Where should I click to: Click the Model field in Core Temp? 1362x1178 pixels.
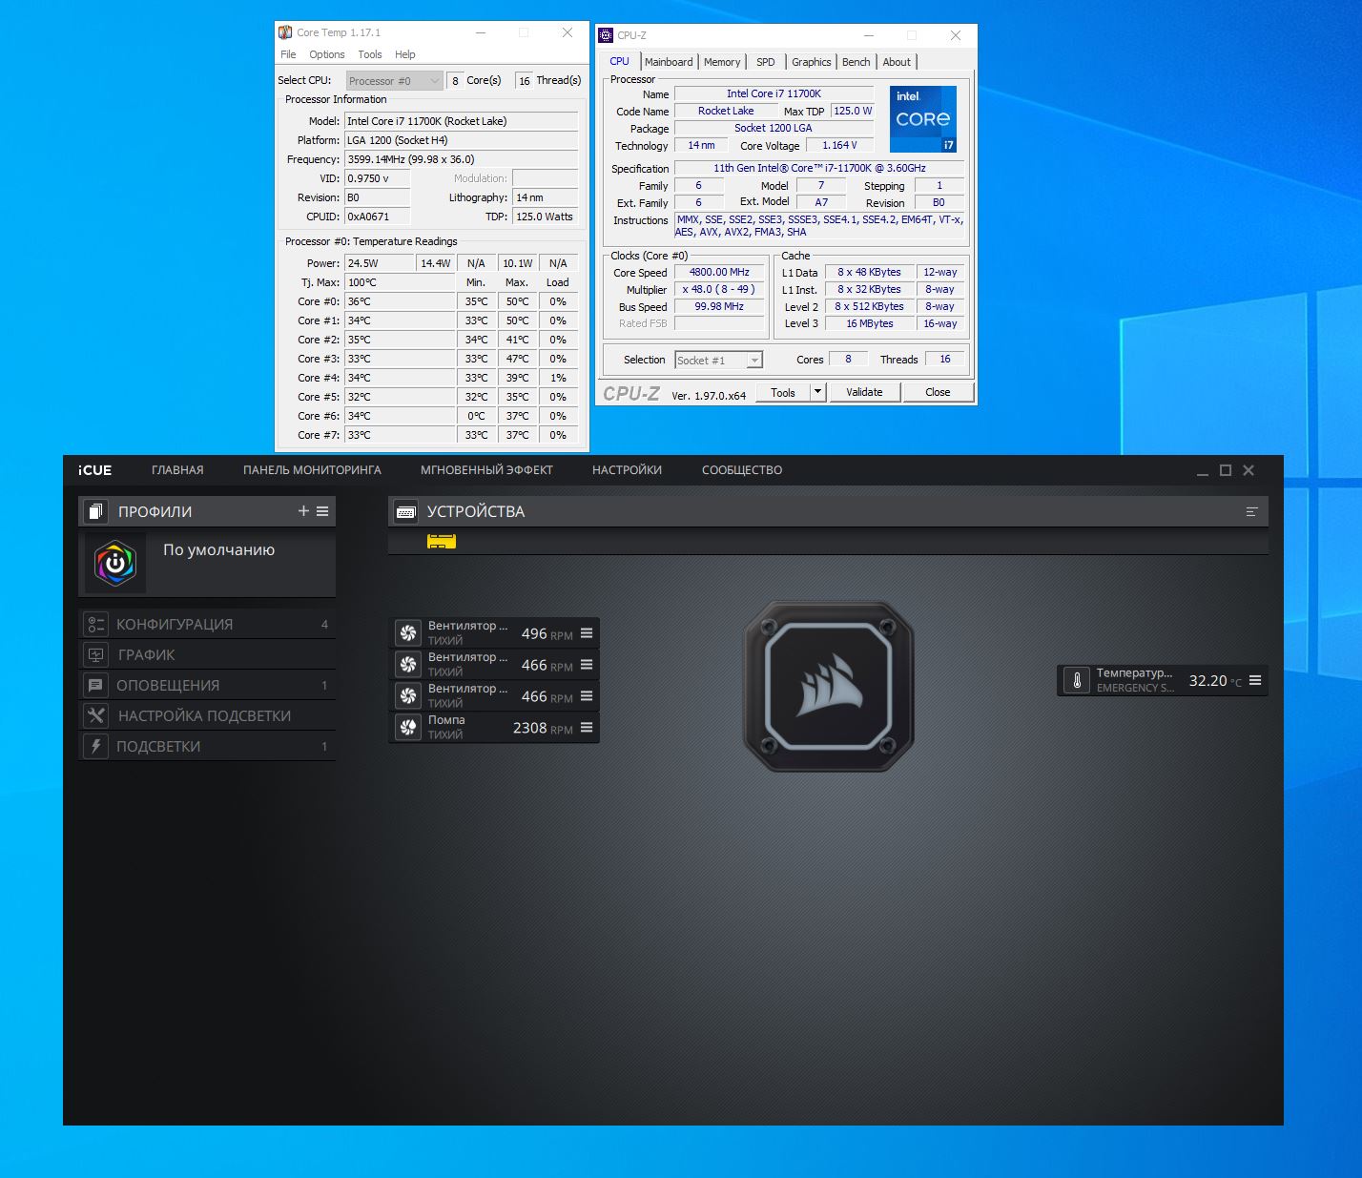462,121
